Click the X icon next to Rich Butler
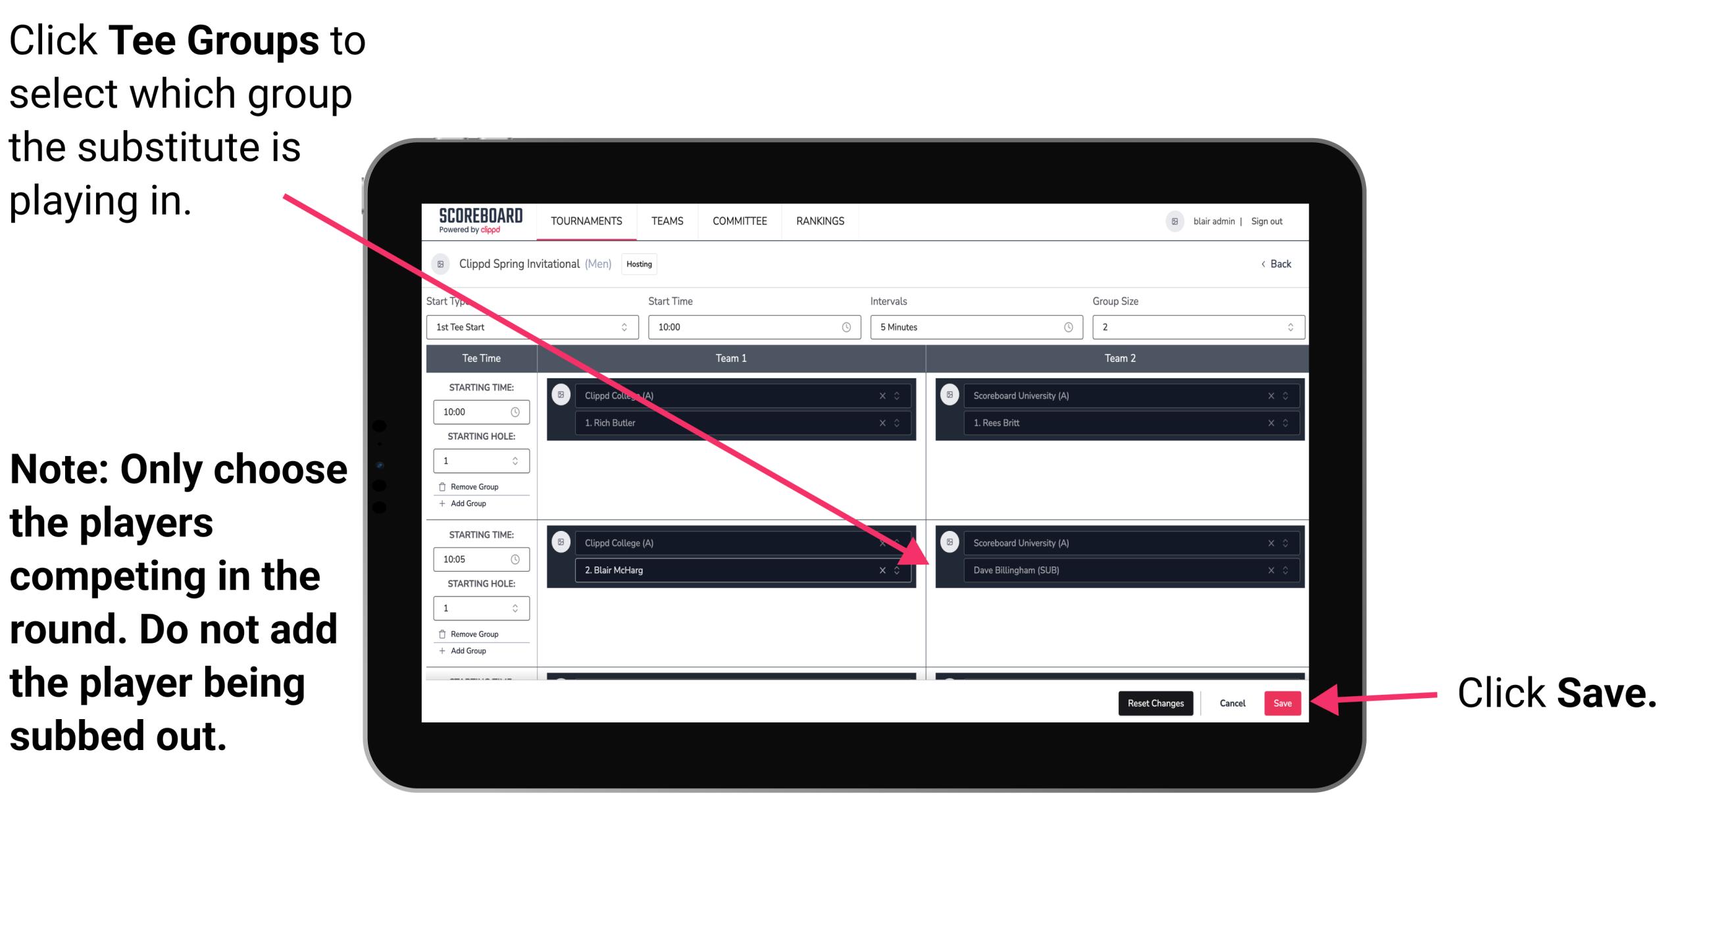 point(884,422)
